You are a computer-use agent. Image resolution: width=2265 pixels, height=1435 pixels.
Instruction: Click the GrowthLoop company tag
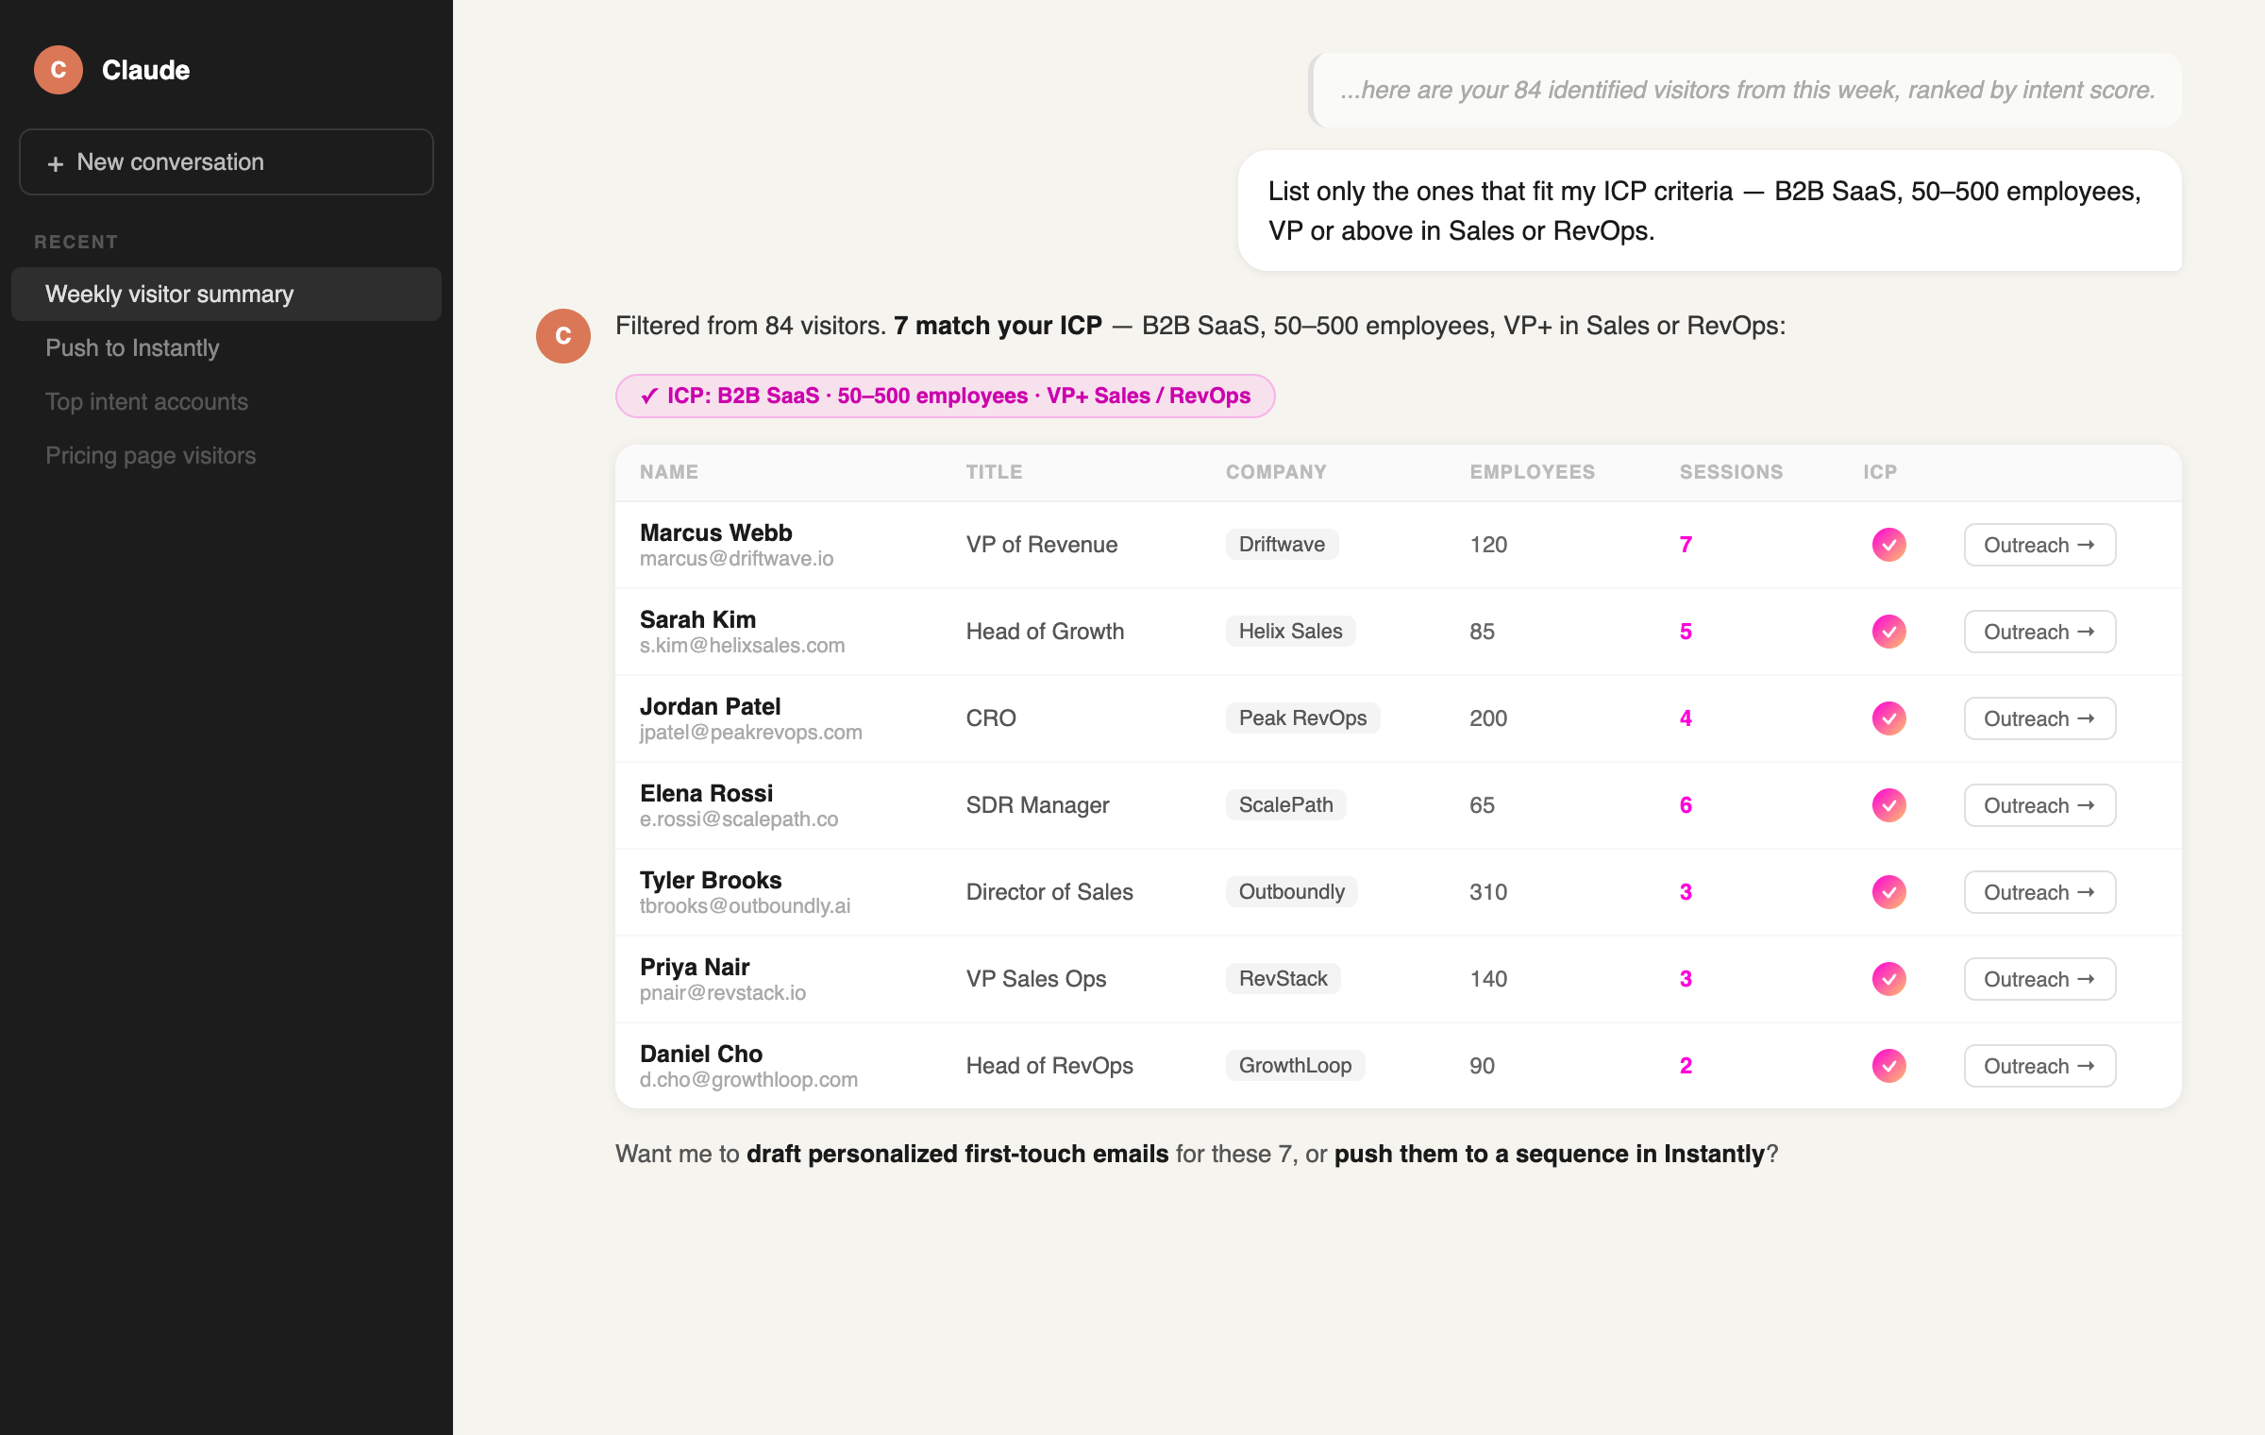click(1295, 1065)
